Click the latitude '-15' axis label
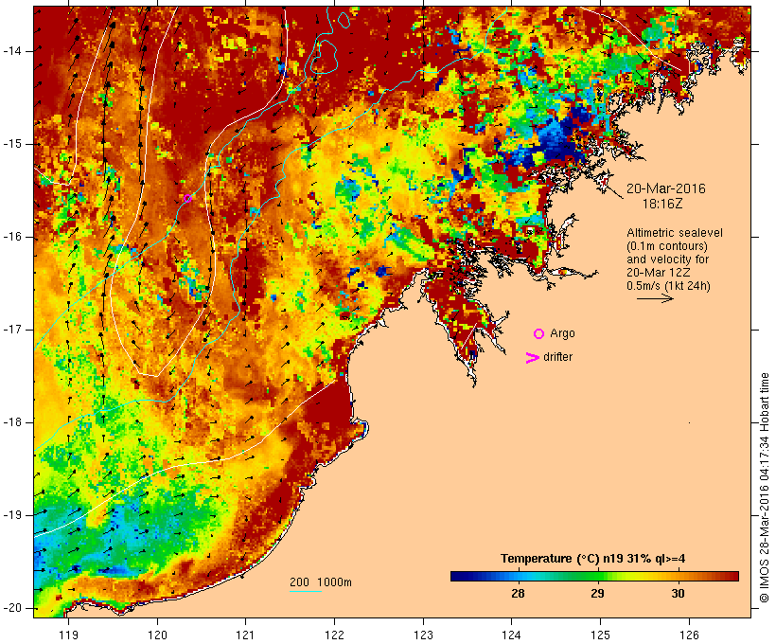 (12, 144)
